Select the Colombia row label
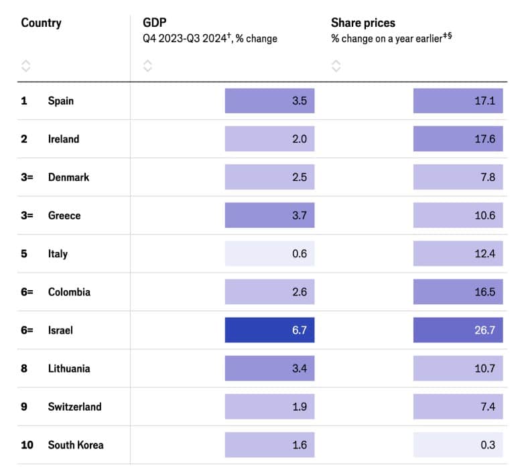The image size is (524, 467). pos(69,292)
